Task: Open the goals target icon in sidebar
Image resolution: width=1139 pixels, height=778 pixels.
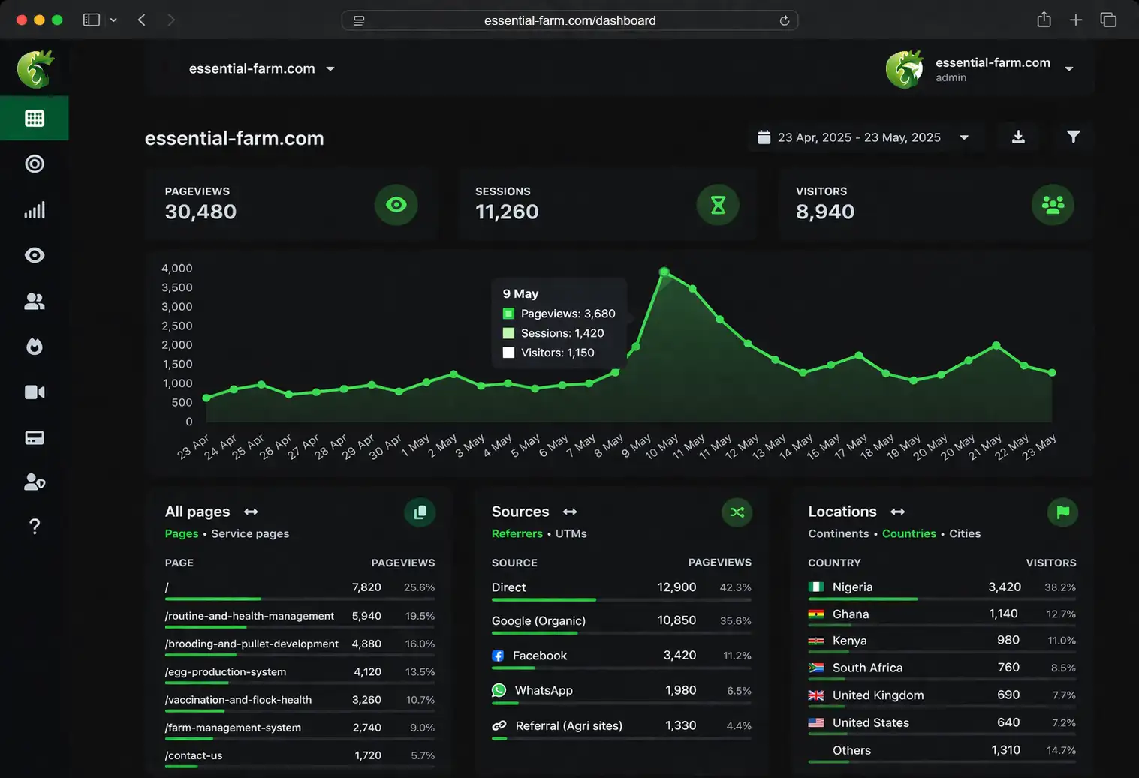Action: tap(35, 164)
